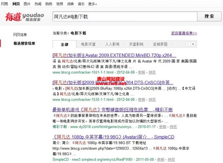Show next category tabs arrow
223x163 pixels.
[x=193, y=44]
